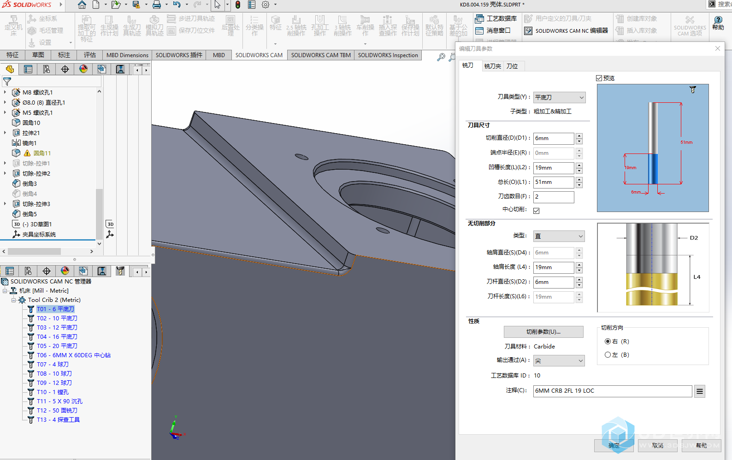The height and width of the screenshot is (460, 732).
Task: Open the CAM tool tree tab icon
Action: 120,271
